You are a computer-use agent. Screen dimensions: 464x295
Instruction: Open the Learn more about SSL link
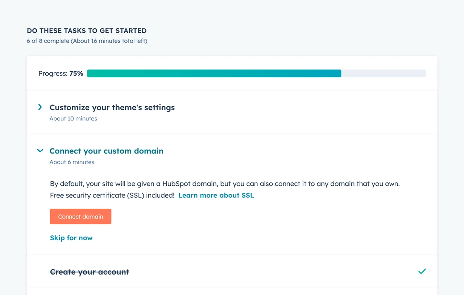(x=216, y=195)
